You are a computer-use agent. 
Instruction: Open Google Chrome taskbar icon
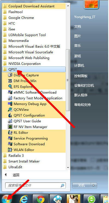pyautogui.click(x=41, y=199)
